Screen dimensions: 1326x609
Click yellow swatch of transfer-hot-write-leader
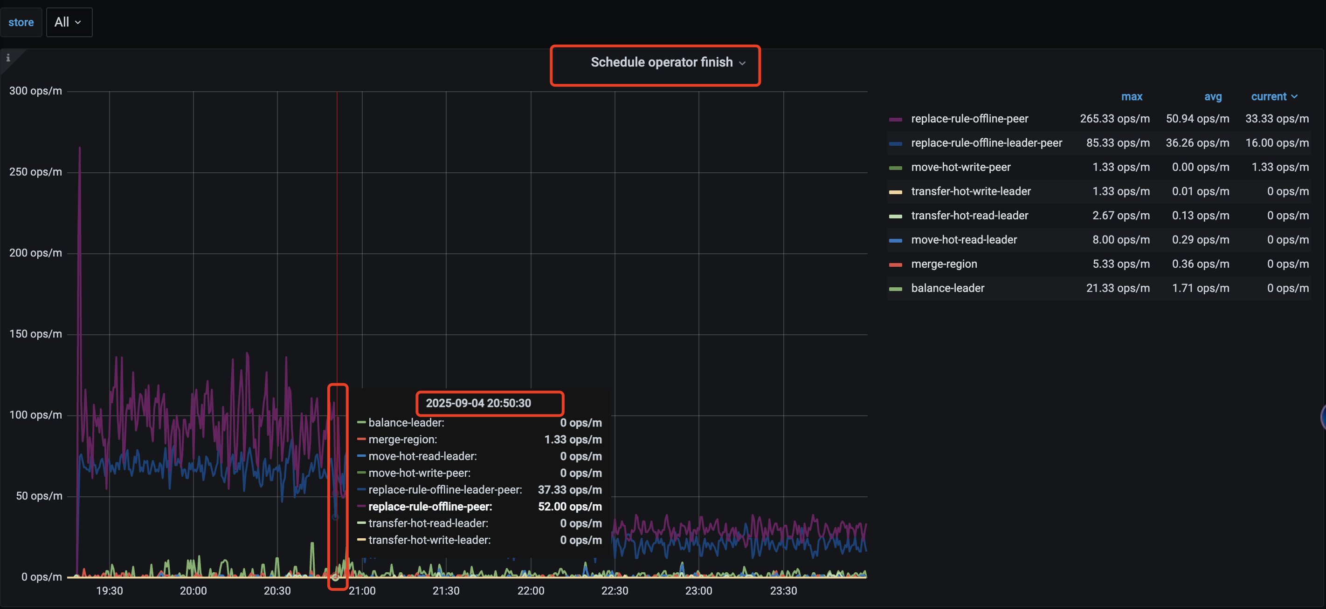click(x=895, y=192)
